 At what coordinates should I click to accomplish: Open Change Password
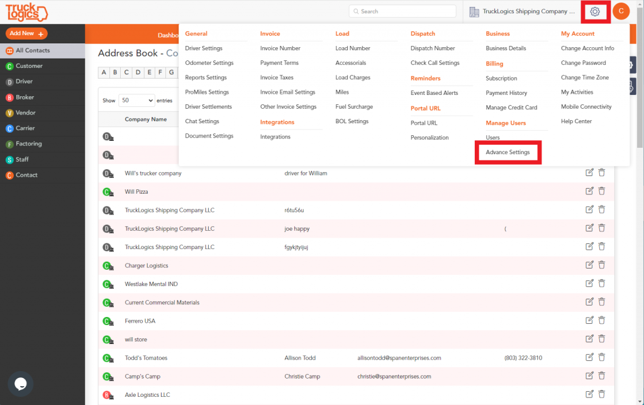pos(583,63)
